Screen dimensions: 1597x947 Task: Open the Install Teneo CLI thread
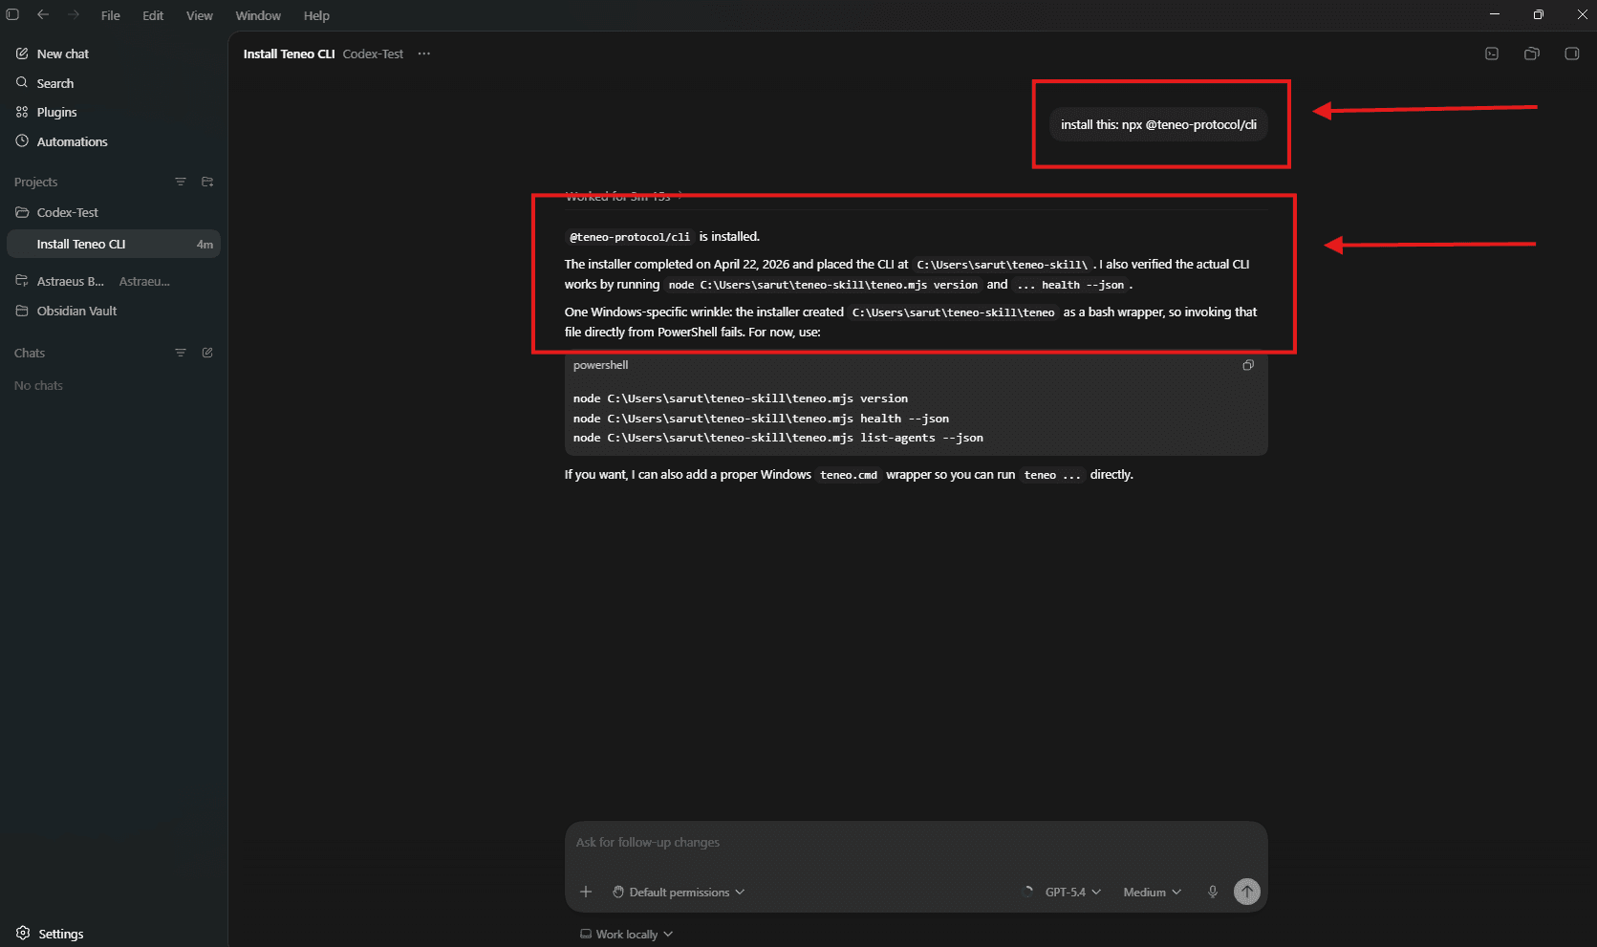coord(114,244)
